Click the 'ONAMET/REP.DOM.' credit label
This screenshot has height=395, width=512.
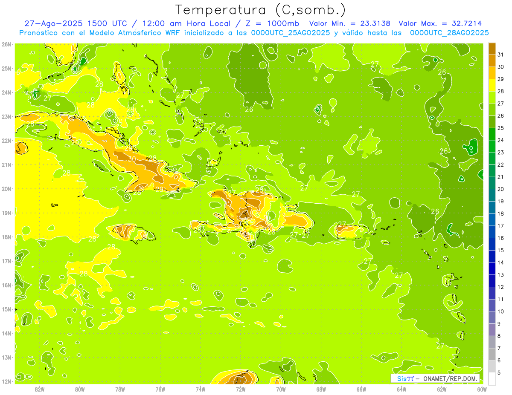[449, 378]
